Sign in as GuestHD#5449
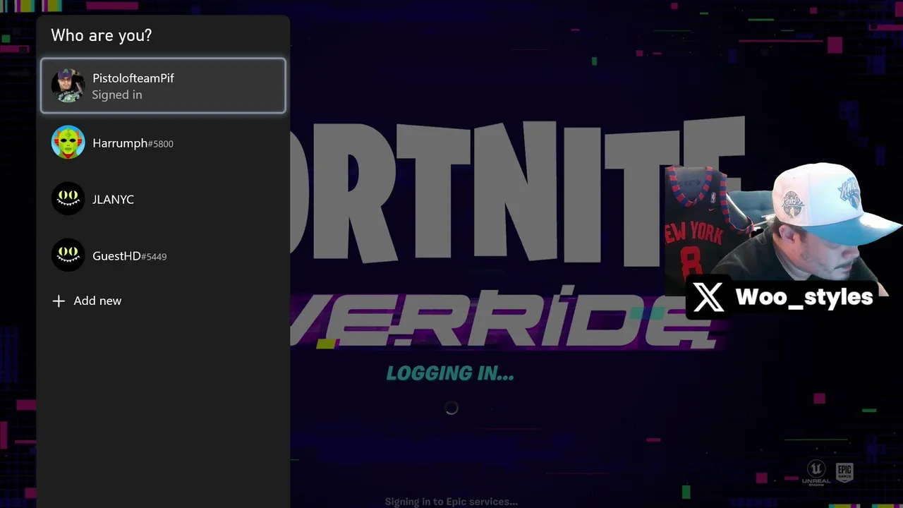This screenshot has height=508, width=903. (x=163, y=255)
